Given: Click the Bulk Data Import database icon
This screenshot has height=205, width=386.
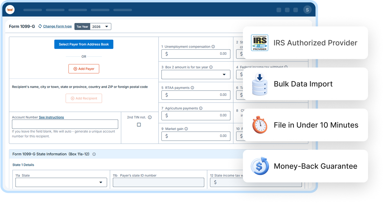Looking at the screenshot, I should [x=260, y=84].
